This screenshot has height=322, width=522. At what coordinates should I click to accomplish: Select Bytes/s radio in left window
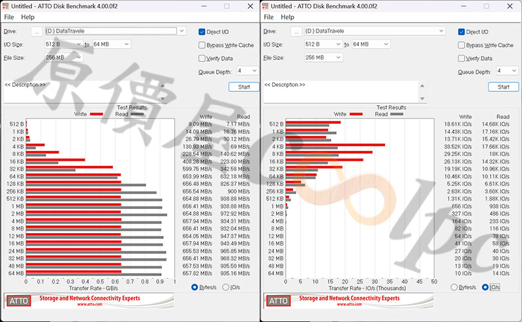(194, 287)
